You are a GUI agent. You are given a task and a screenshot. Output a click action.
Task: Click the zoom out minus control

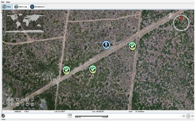18,104
